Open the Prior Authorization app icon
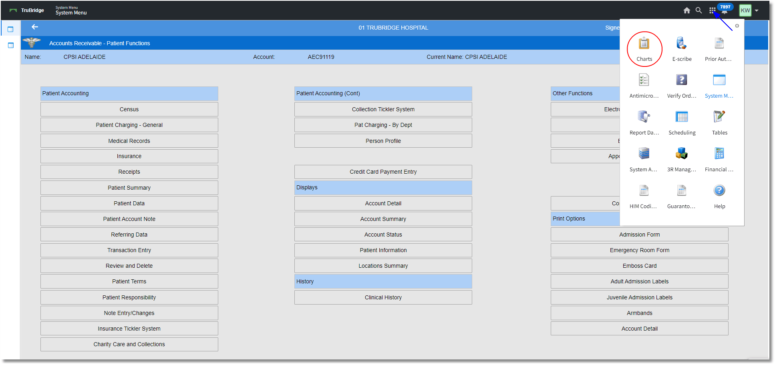Viewport: 775px width, 365px height. (x=719, y=43)
